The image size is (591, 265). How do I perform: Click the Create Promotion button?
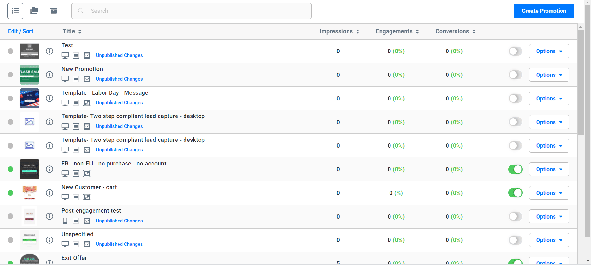pyautogui.click(x=544, y=11)
